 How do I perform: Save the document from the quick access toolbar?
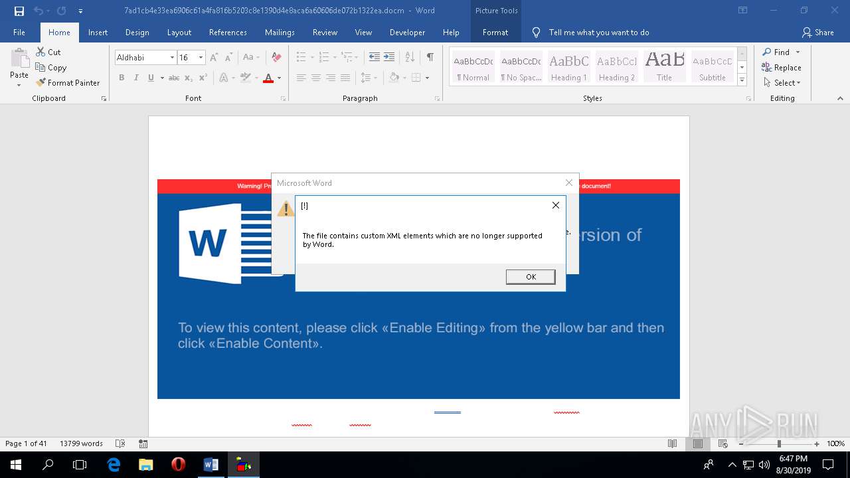click(19, 11)
